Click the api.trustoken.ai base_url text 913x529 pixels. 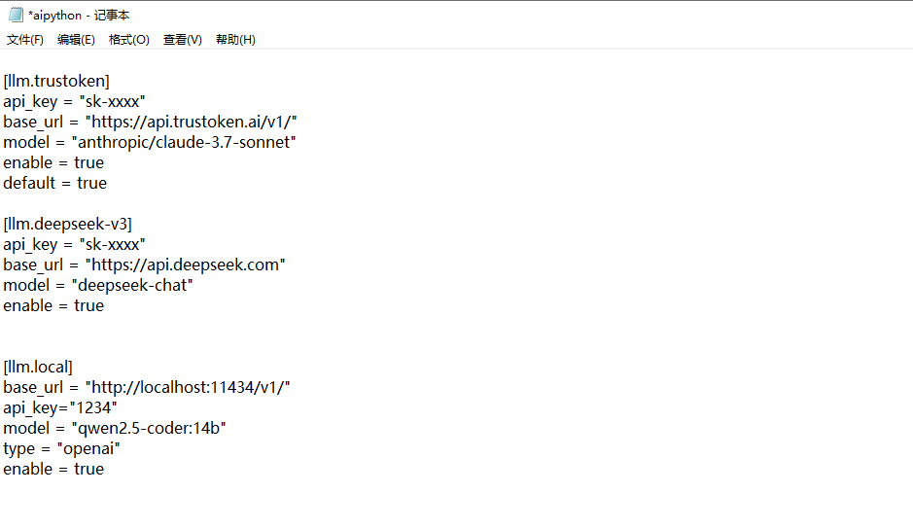(x=191, y=122)
